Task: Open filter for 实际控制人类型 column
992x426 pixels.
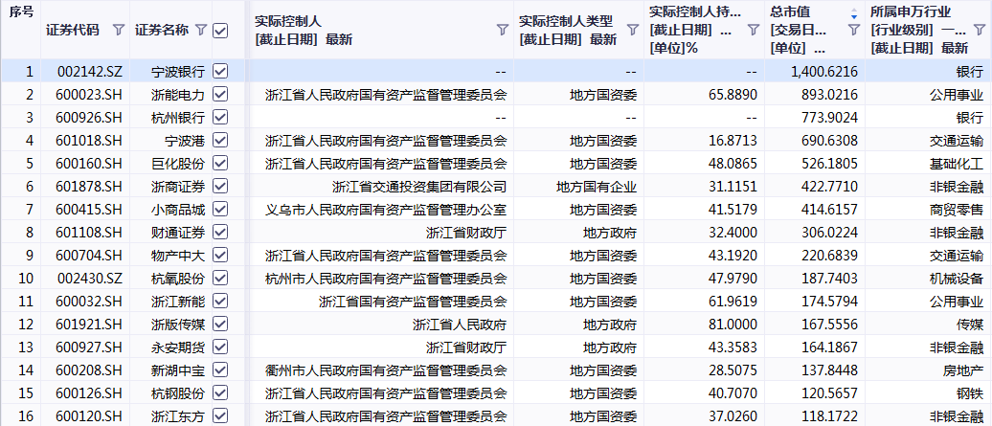Action: tap(632, 30)
